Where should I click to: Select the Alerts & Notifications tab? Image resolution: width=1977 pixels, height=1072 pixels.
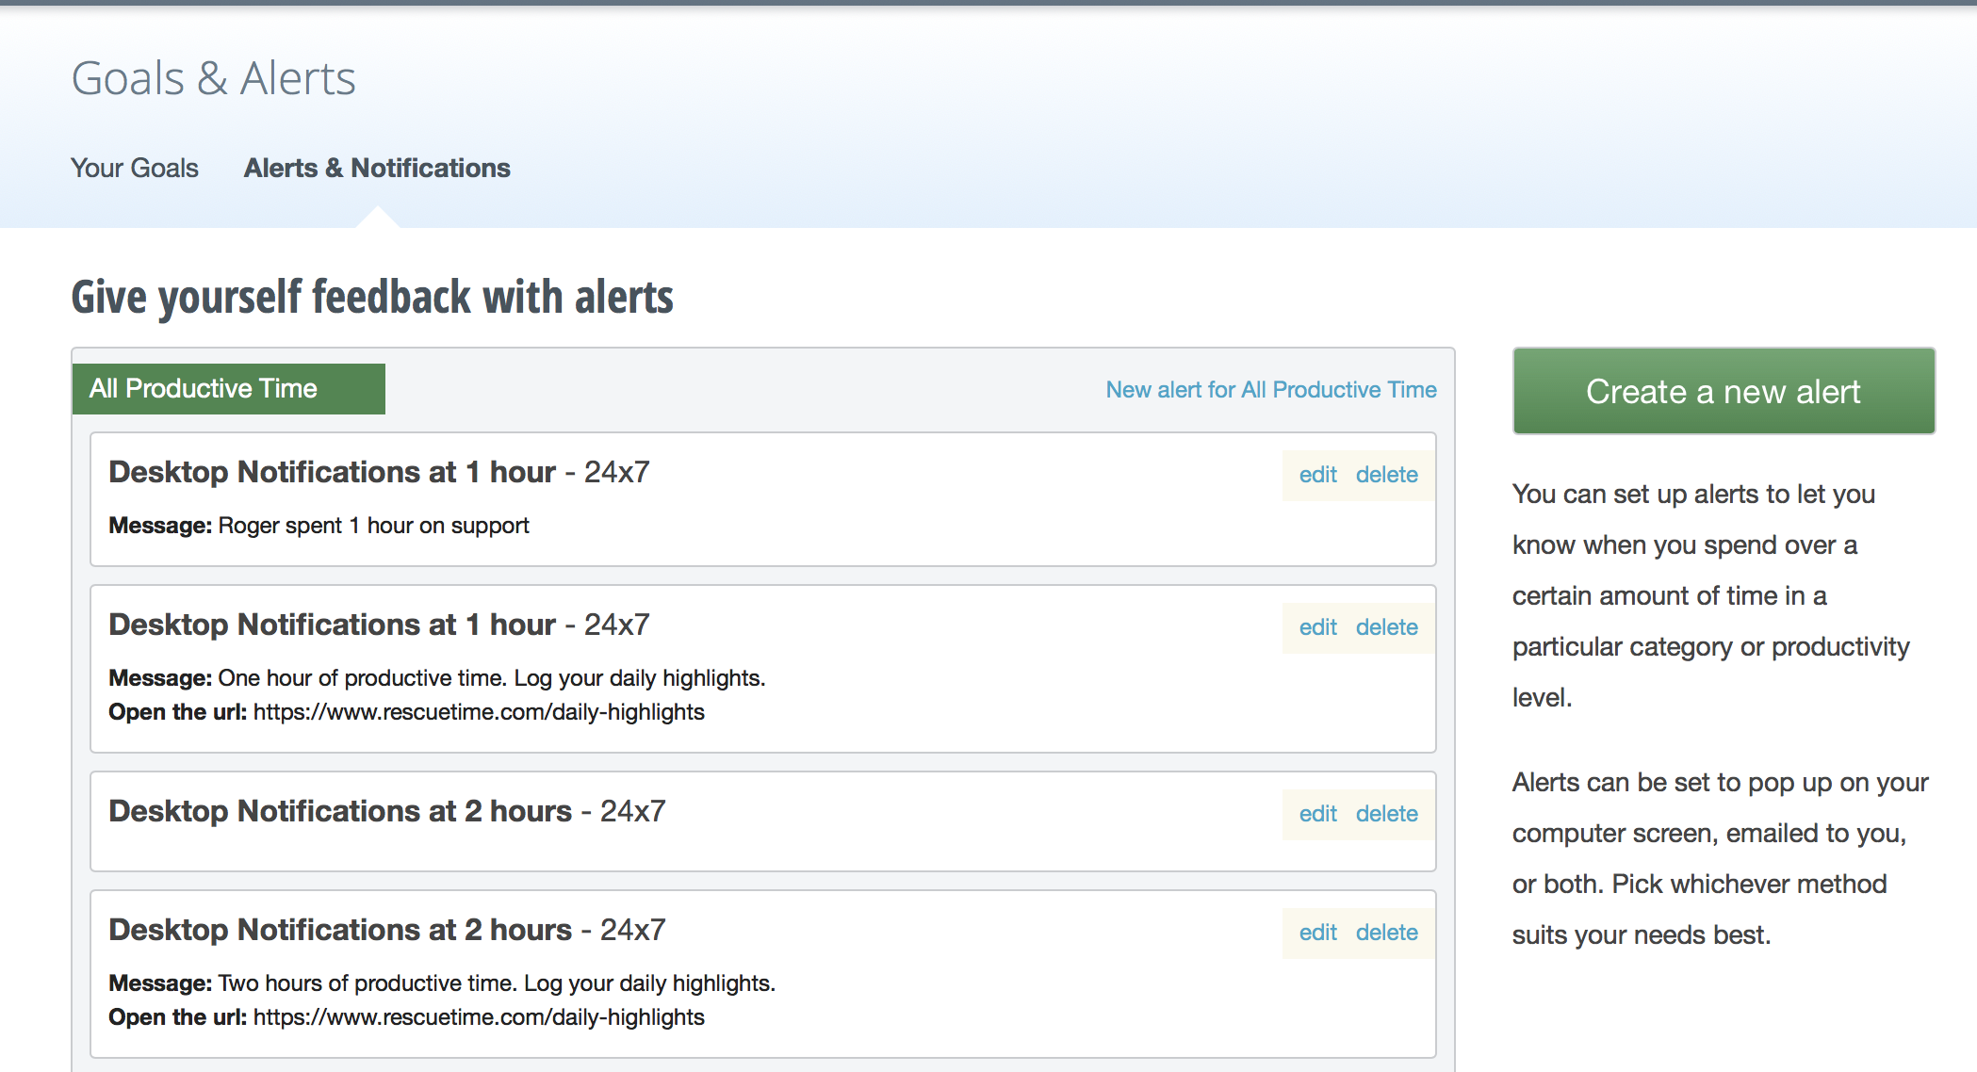pos(377,168)
